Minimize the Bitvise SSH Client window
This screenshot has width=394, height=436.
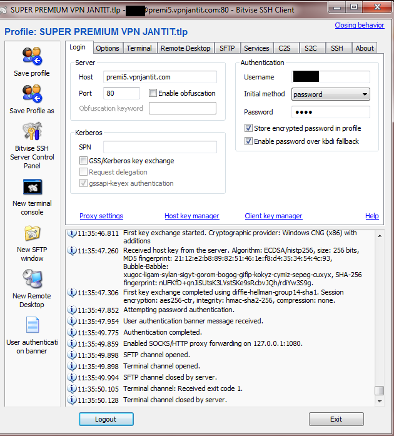(x=337, y=8)
